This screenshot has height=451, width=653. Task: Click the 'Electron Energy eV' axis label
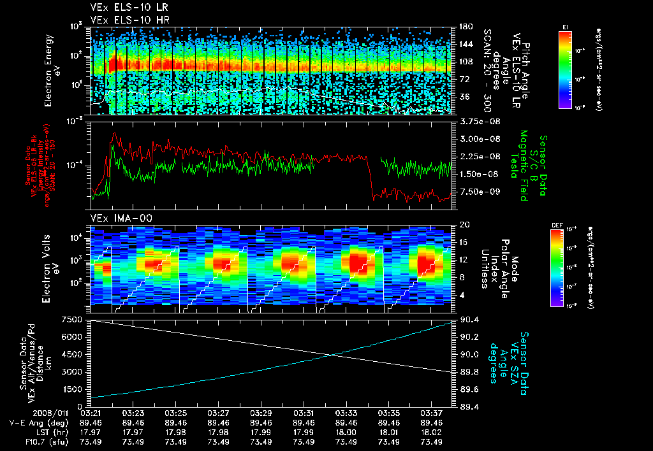[x=51, y=71]
